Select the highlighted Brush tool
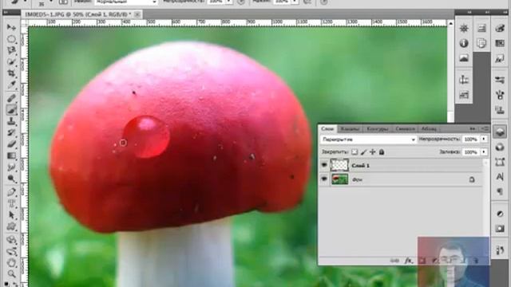The width and height of the screenshot is (511, 287). pyautogui.click(x=11, y=110)
